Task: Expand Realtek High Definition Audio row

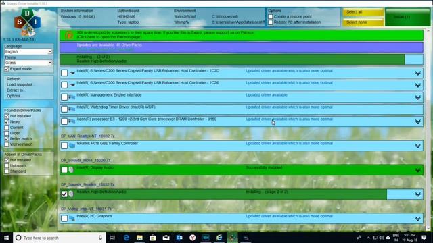Action: pos(418,194)
